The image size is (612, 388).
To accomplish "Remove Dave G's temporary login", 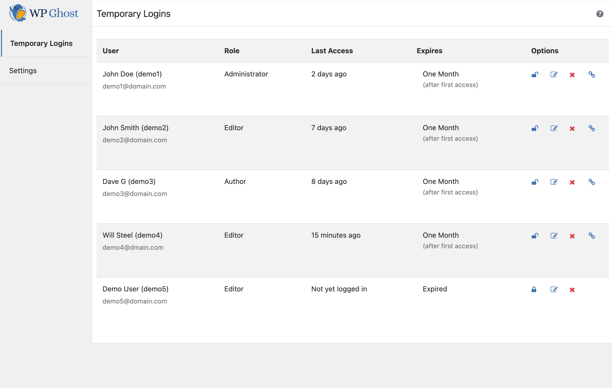I will (572, 182).
